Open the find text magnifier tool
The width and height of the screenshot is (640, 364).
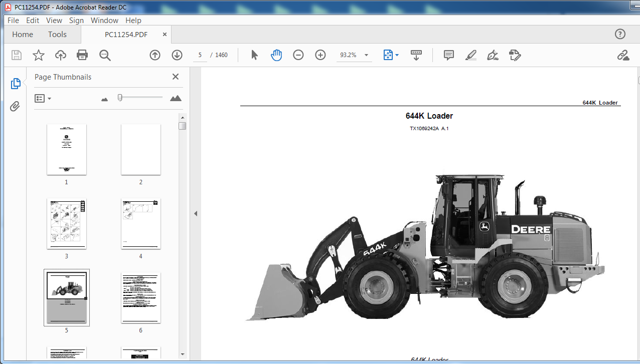pos(105,55)
